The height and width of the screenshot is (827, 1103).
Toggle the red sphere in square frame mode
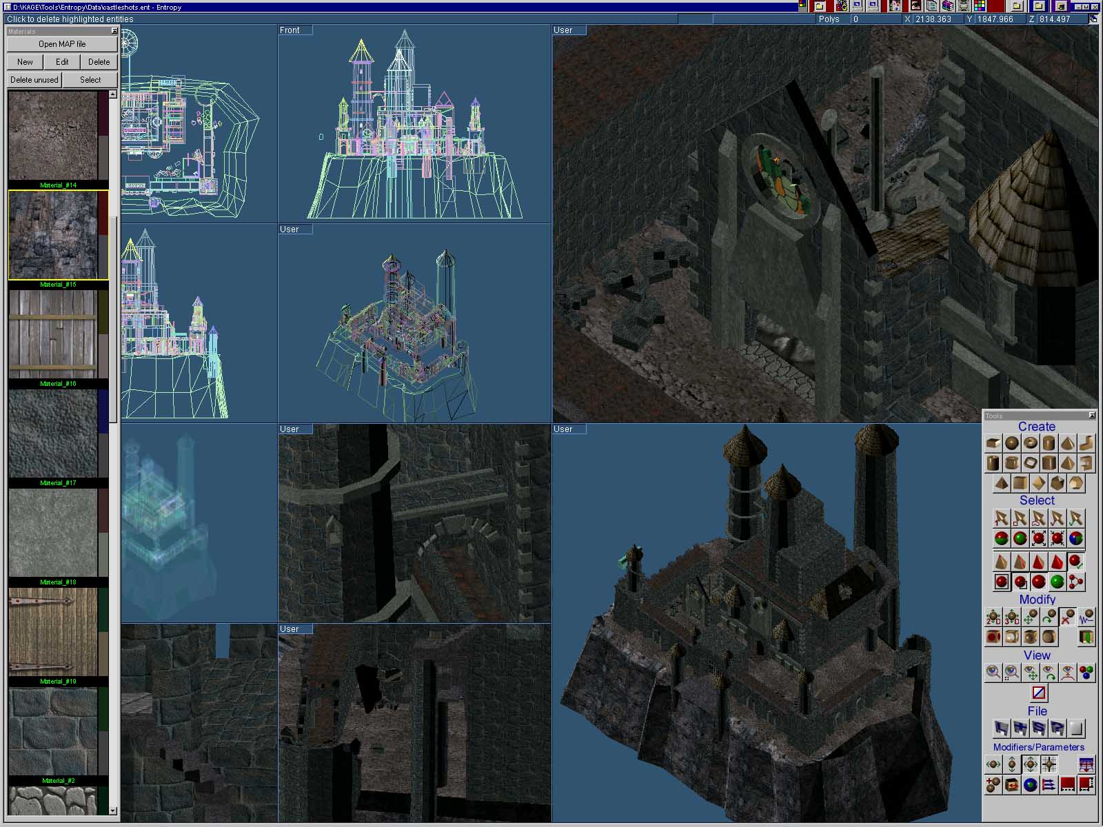1002,582
